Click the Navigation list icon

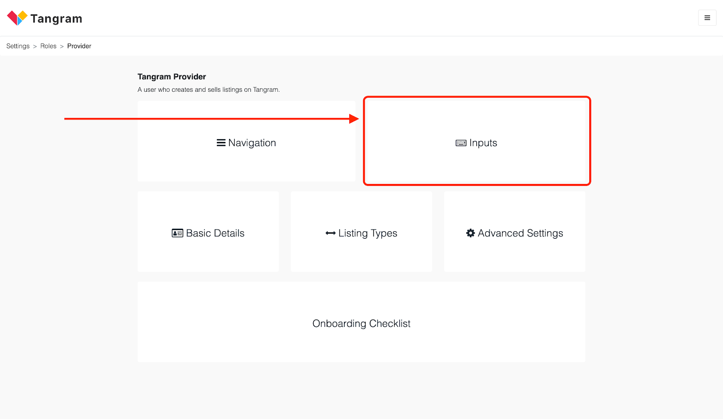pyautogui.click(x=221, y=143)
